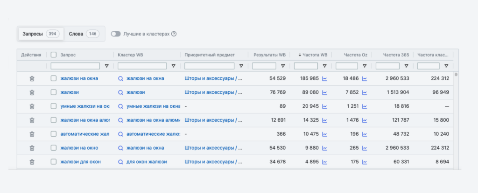This screenshot has height=193, width=478.
Task: Delete the 'жалюзи на окна' row with trash icon
Action: 32,78
